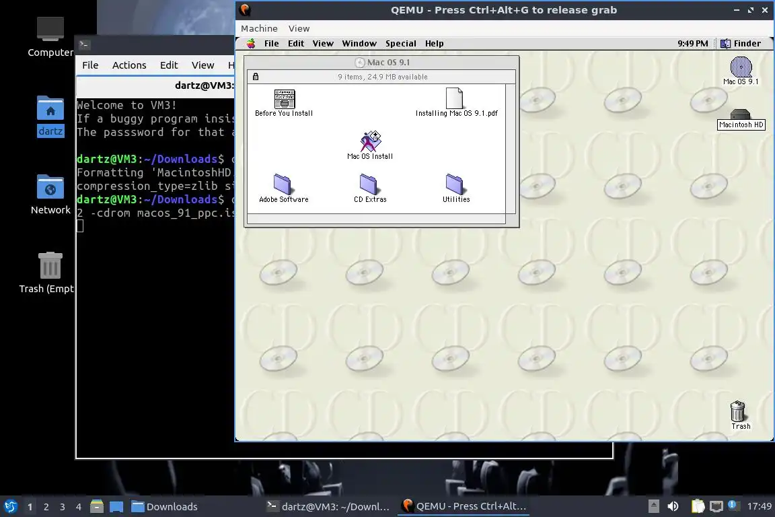Open the Mac OS Edit menu
775x517 pixels.
(296, 44)
